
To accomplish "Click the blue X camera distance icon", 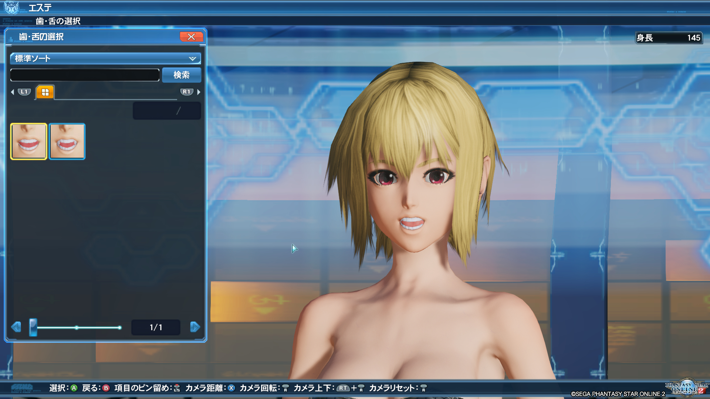I will click(231, 388).
